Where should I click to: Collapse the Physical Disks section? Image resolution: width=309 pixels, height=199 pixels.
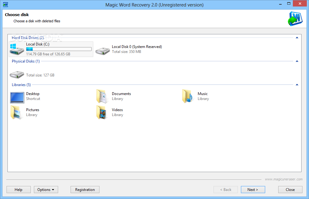(297, 61)
